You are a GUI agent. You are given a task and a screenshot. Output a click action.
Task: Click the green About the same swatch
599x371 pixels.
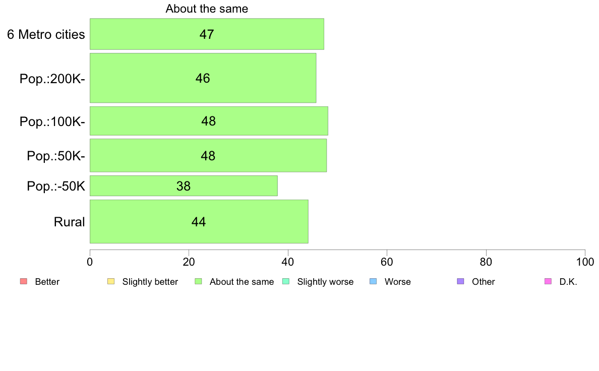(x=198, y=282)
